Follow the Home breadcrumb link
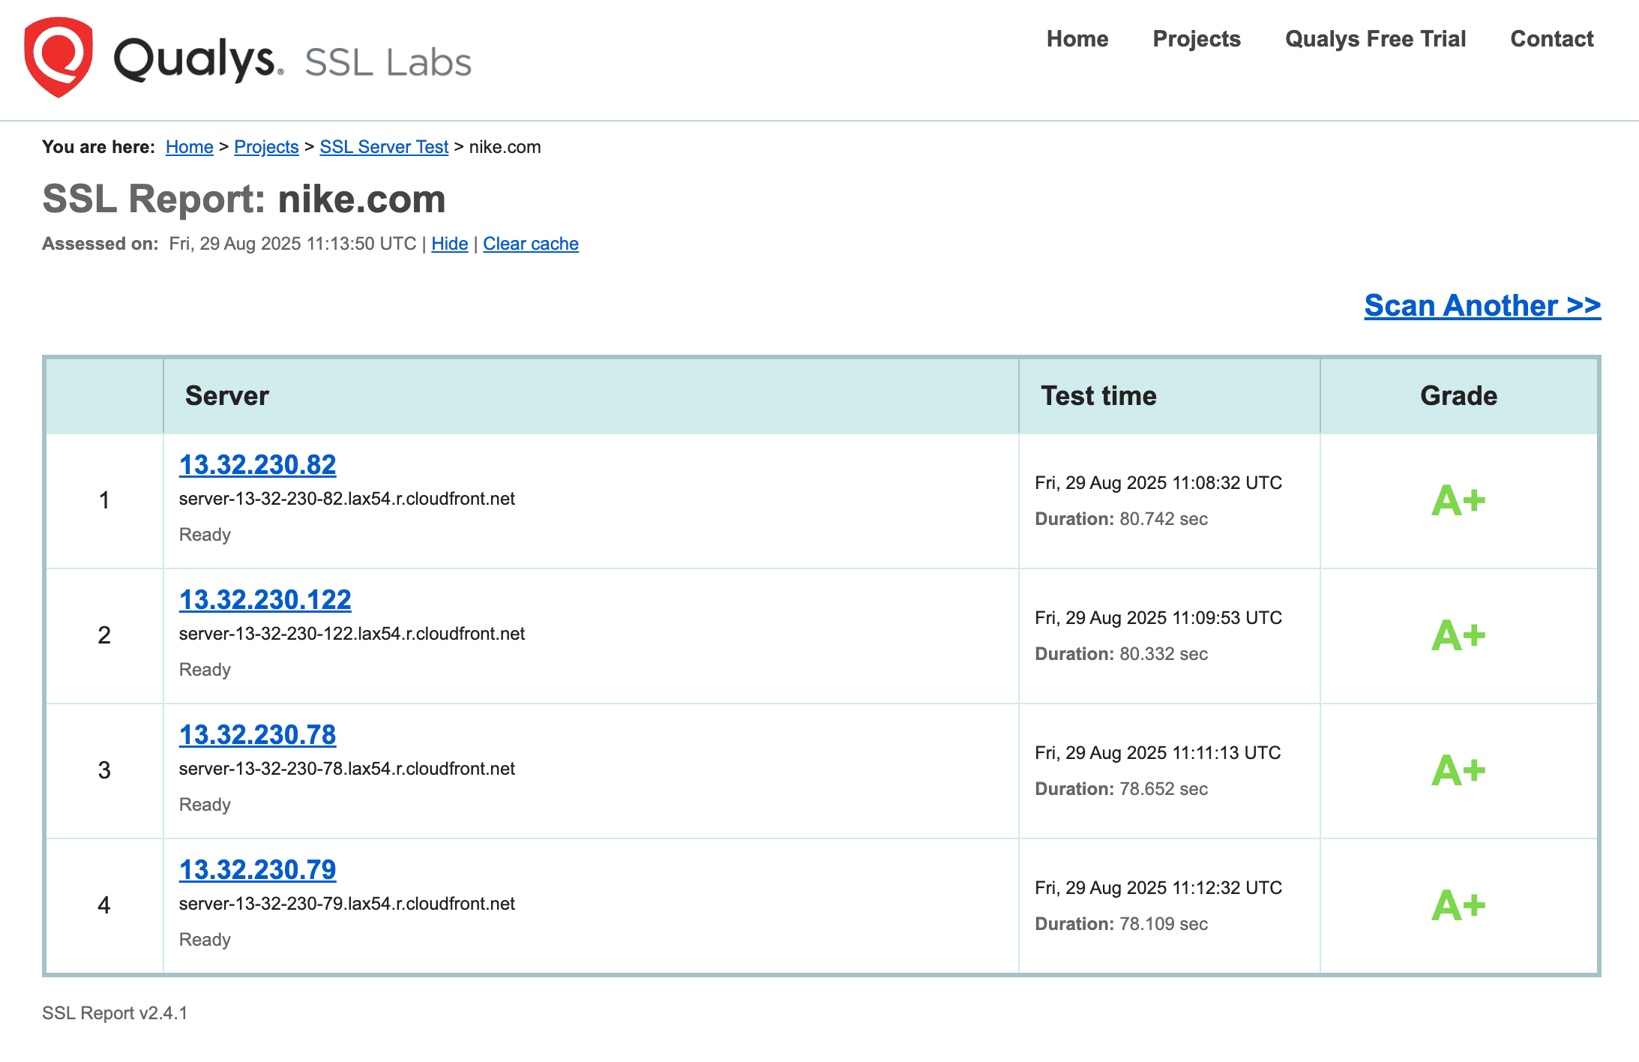 190,147
